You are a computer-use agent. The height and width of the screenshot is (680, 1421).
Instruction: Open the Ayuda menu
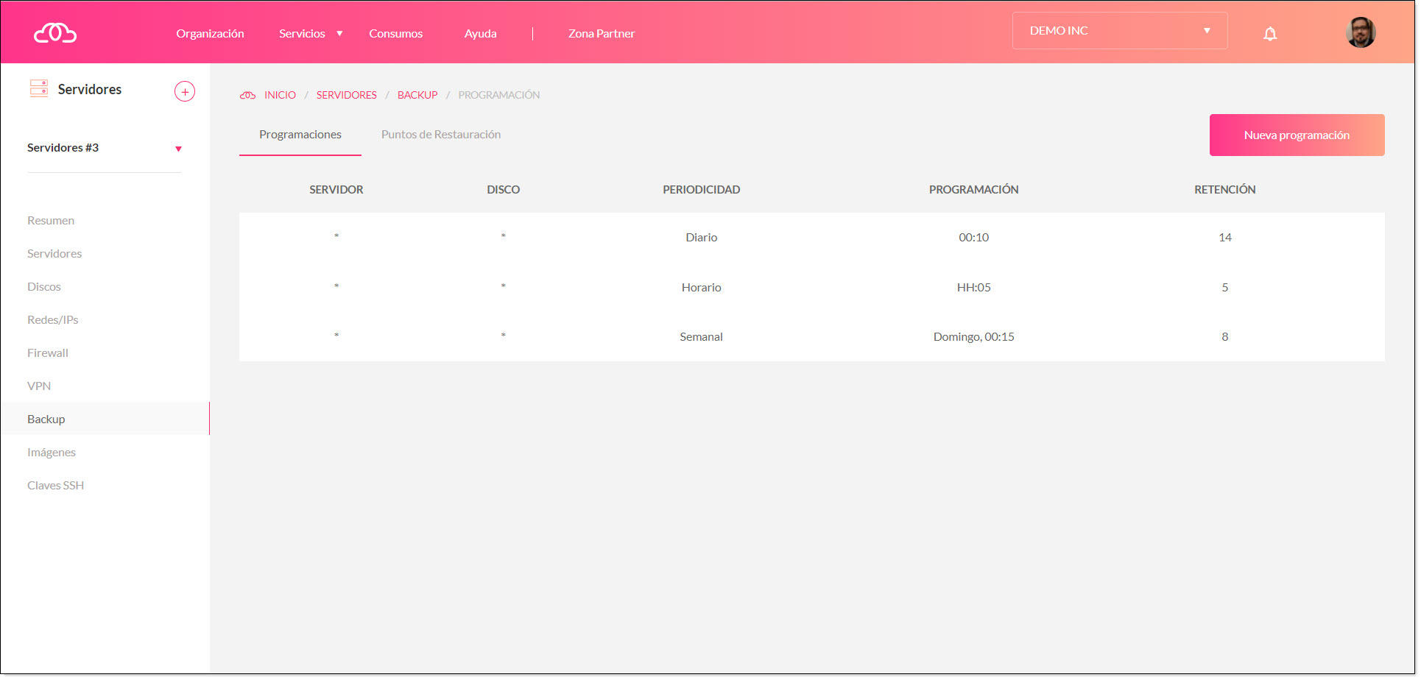point(480,33)
